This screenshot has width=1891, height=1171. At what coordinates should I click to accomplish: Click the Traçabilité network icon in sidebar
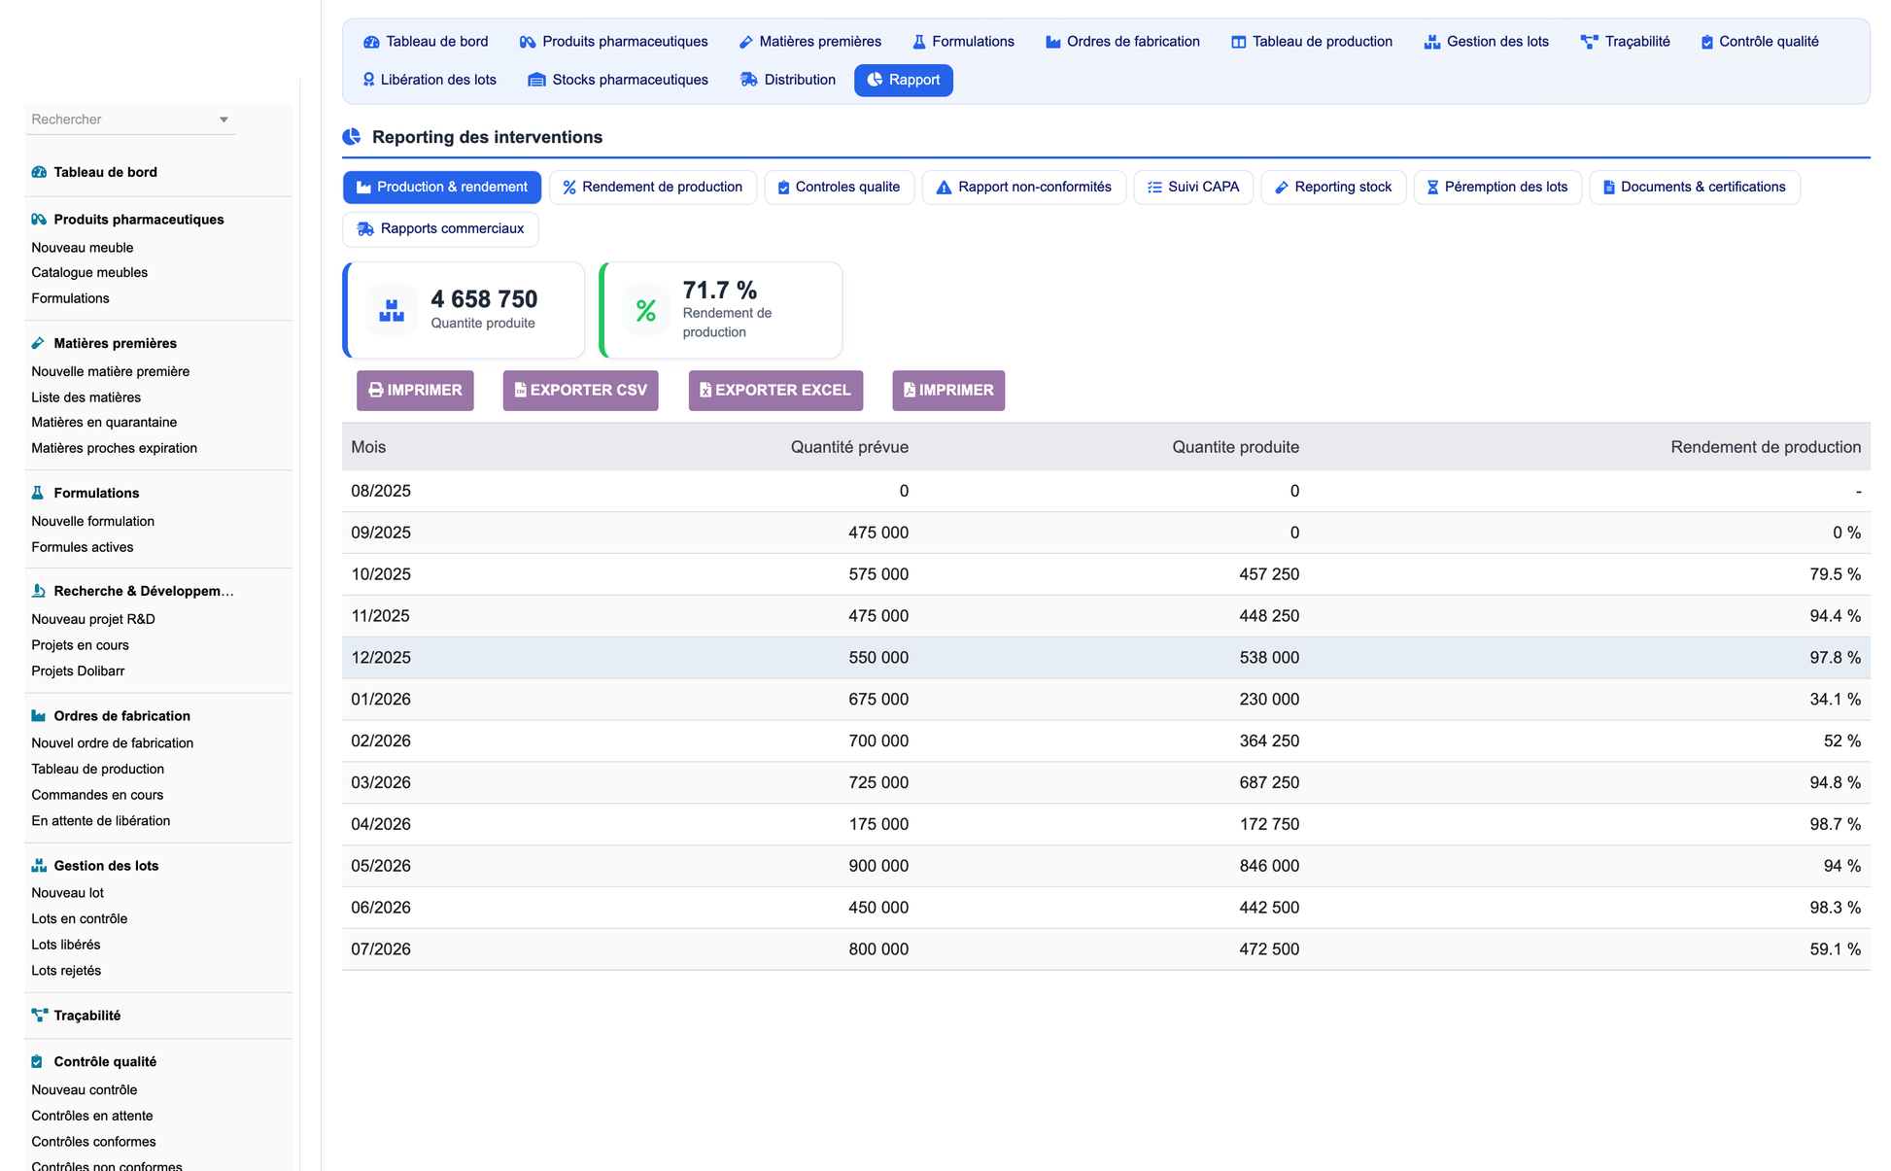39,1015
